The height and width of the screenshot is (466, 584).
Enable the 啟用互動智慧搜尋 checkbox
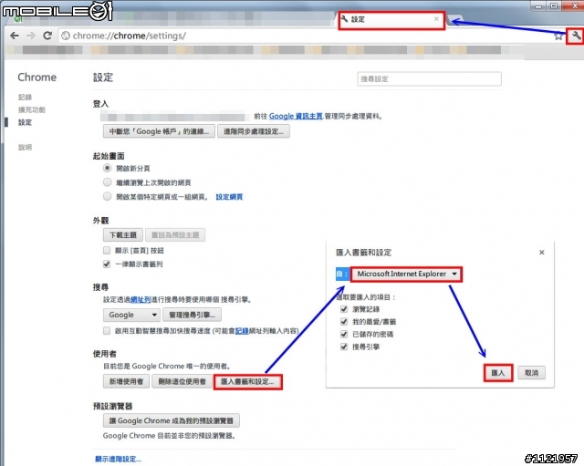pos(107,330)
